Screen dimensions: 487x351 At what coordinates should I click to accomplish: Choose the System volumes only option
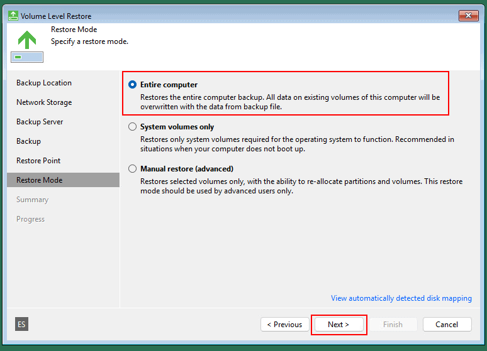pos(132,127)
